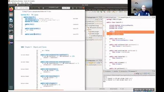Switch to the Declaration tab

pos(124,71)
